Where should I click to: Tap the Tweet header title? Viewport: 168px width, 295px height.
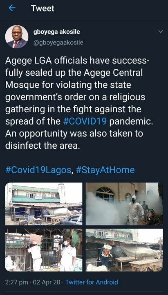coord(43,8)
